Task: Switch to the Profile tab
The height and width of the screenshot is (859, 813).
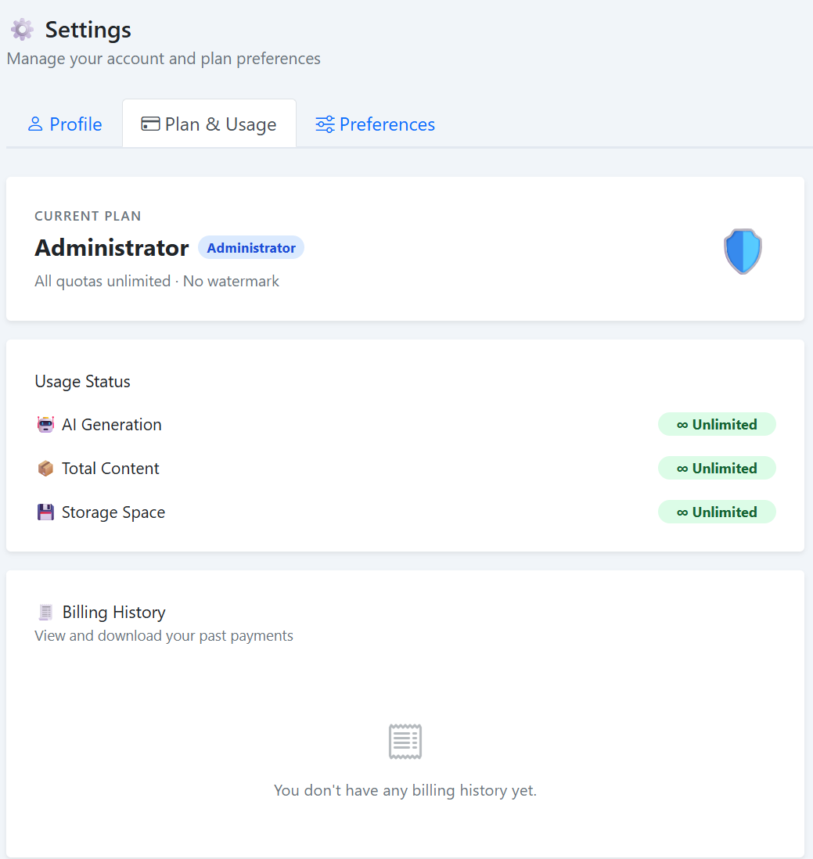Action: click(x=66, y=124)
